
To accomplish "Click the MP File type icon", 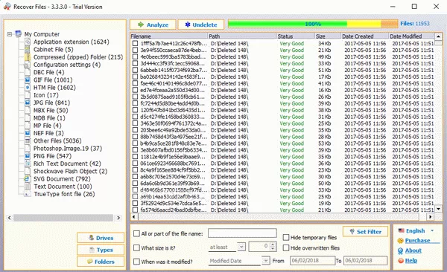I will click(x=28, y=126).
